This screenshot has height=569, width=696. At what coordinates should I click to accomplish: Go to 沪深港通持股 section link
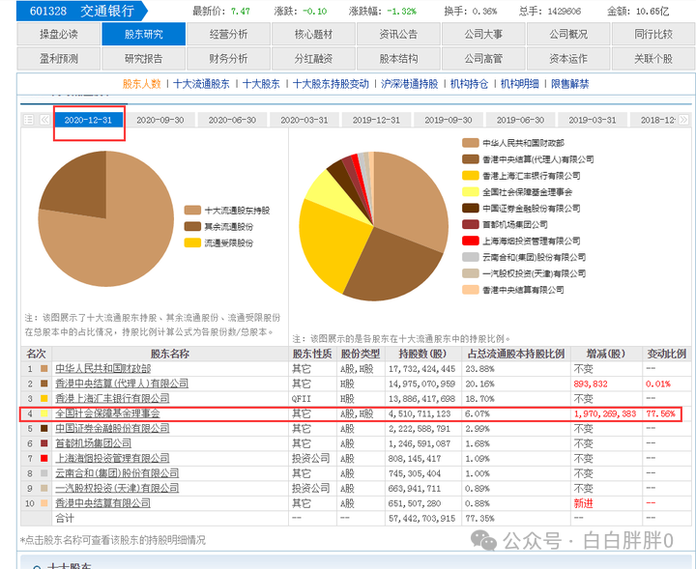tap(410, 84)
